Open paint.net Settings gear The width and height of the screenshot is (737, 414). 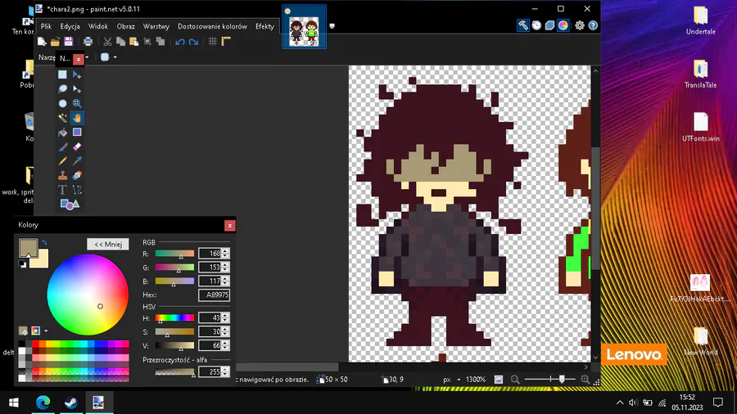tap(580, 25)
